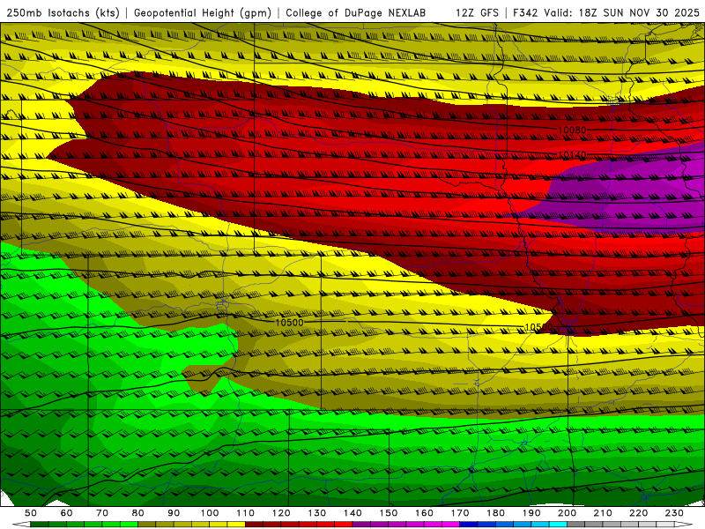Click the '250mb Isotachs (kts)' title text
This screenshot has height=529, width=705.
click(63, 13)
